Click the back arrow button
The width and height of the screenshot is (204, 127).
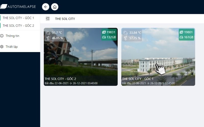click(46, 7)
